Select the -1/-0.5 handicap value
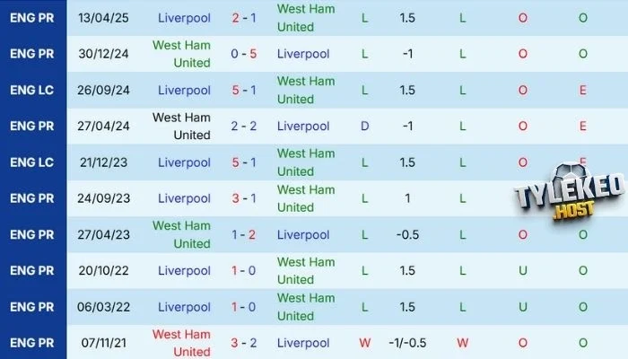Image resolution: width=628 pixels, height=359 pixels. click(406, 343)
